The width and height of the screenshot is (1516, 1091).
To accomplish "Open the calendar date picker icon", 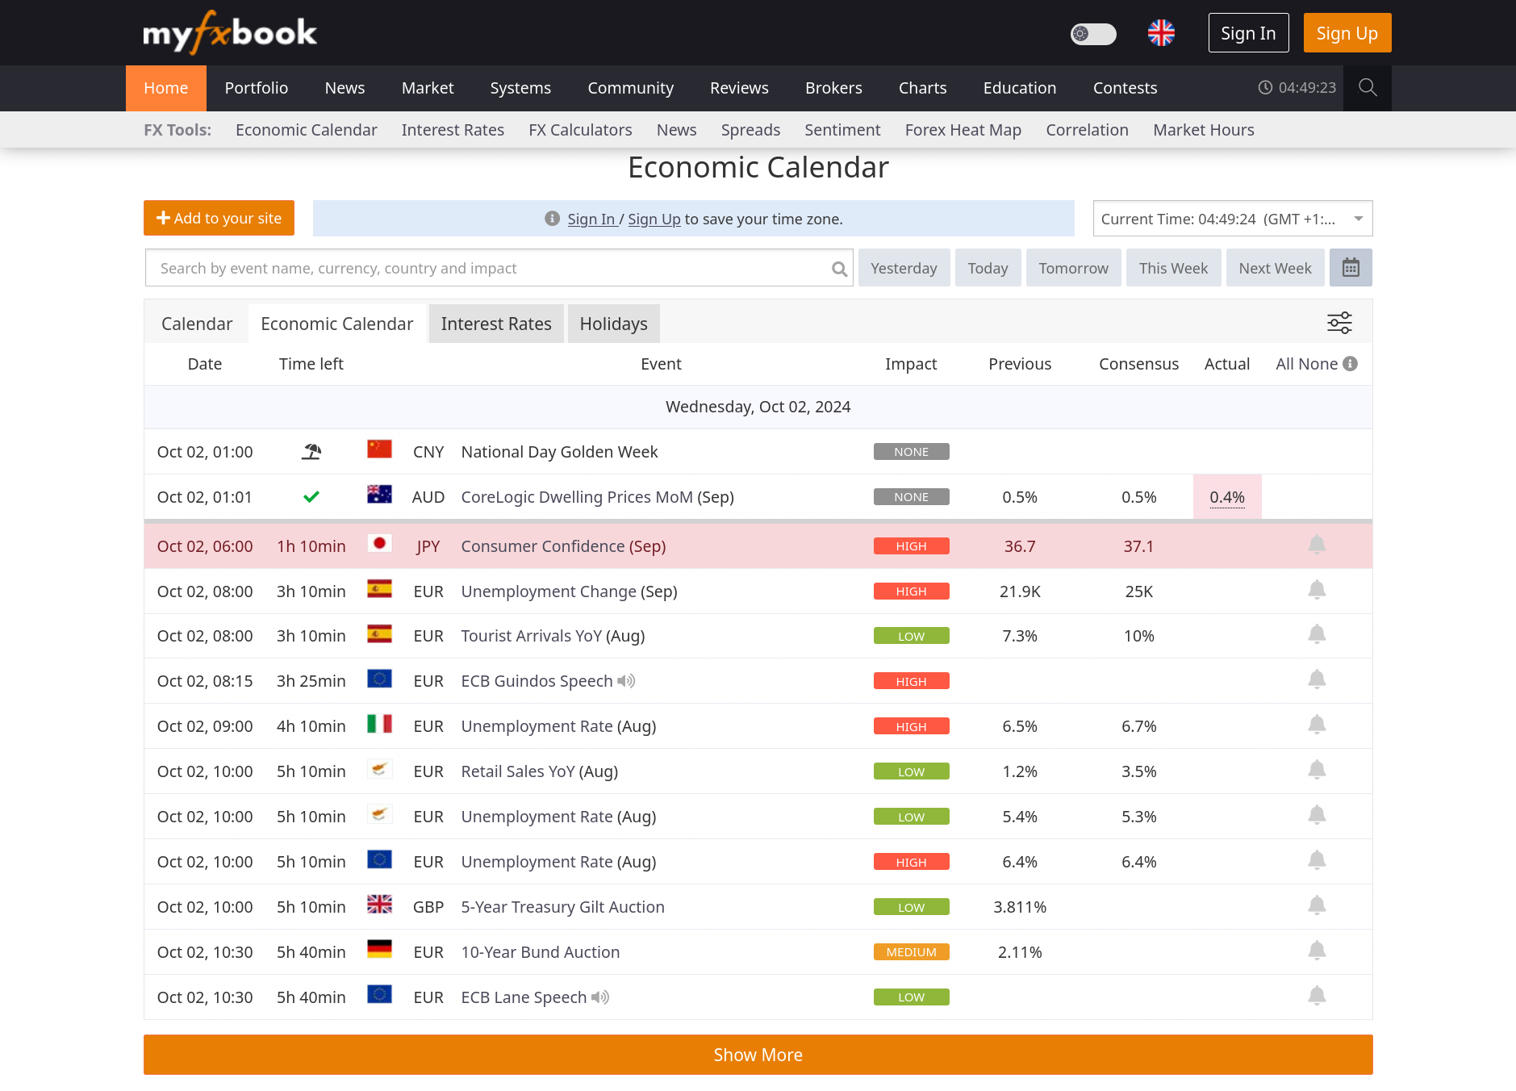I will (1351, 268).
